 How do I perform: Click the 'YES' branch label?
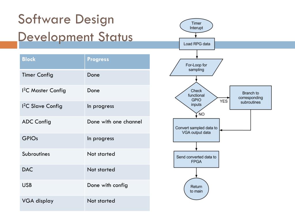pos(224,101)
